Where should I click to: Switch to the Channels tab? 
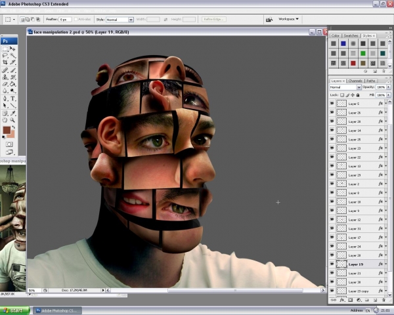[355, 81]
